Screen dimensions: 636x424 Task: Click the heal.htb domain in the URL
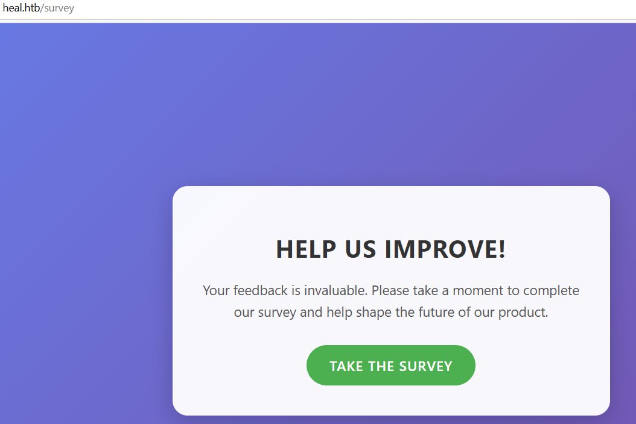[21, 9]
